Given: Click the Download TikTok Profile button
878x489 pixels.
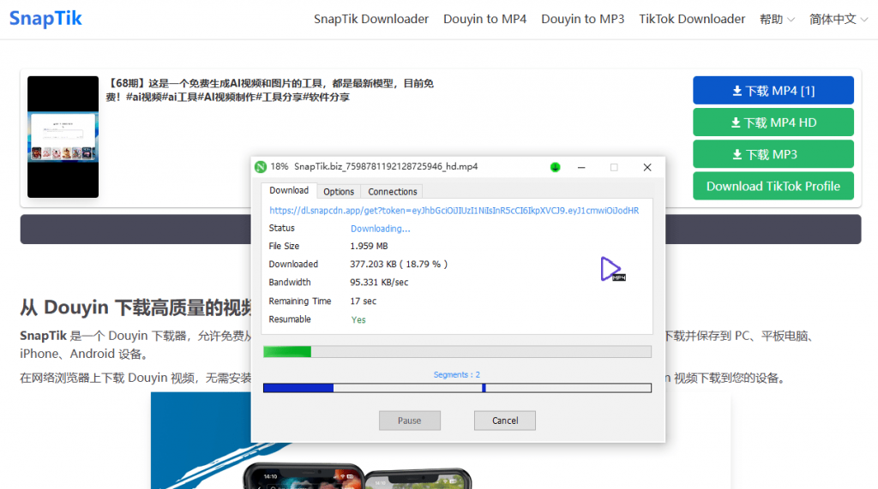Looking at the screenshot, I should pyautogui.click(x=773, y=186).
